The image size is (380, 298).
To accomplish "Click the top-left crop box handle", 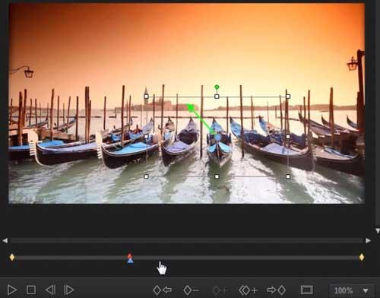I will (x=146, y=97).
